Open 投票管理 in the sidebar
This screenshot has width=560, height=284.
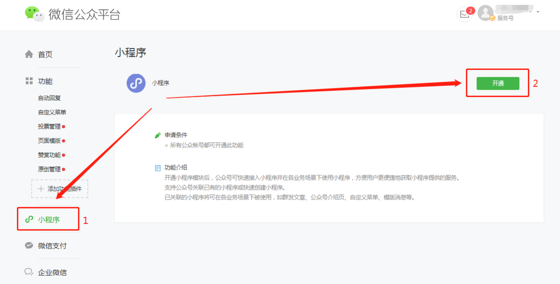49,126
